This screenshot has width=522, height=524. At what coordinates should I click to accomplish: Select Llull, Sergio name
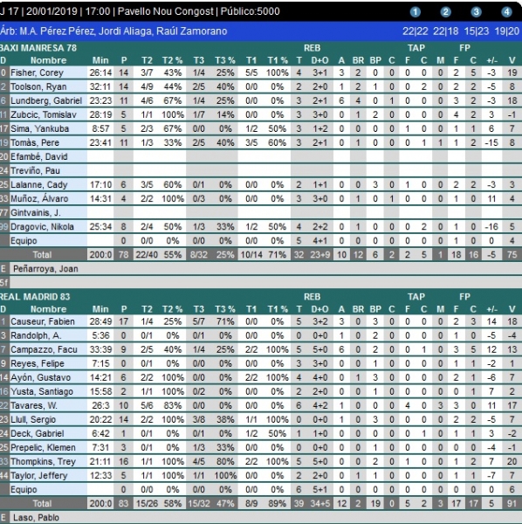[x=33, y=420]
